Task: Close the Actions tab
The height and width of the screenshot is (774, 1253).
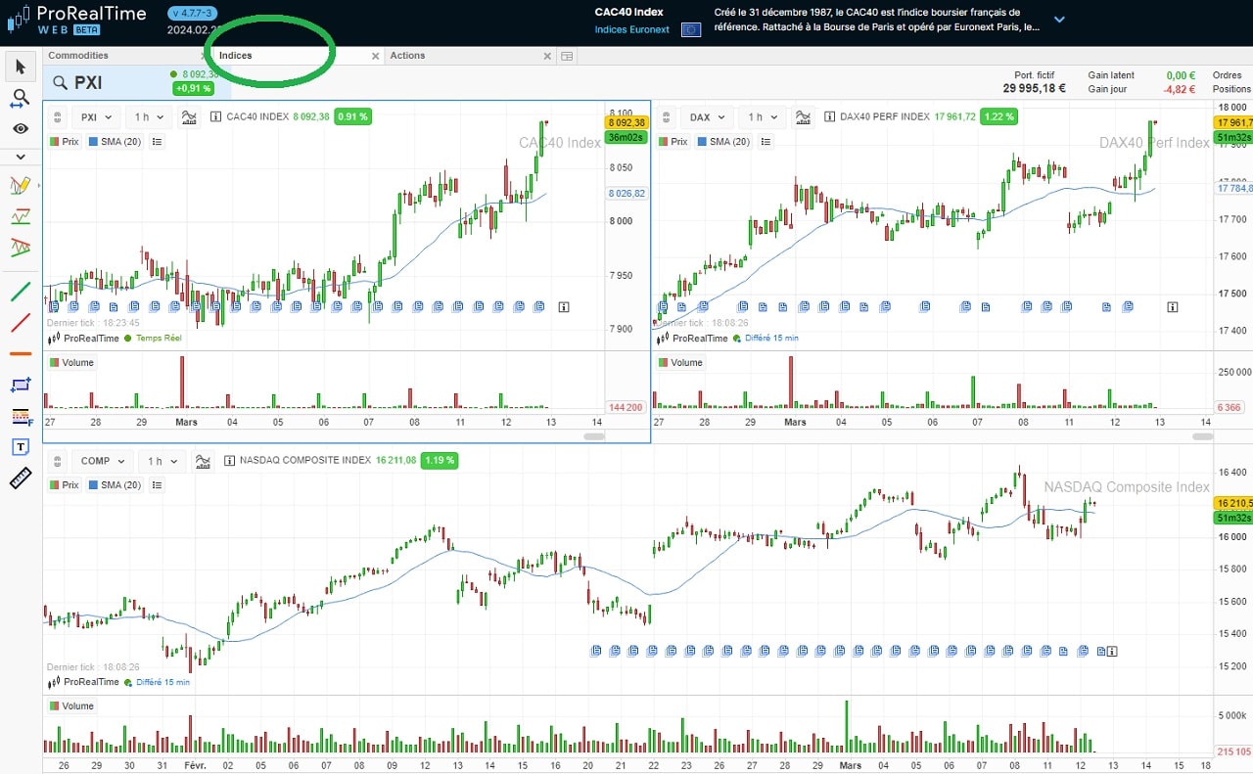Action: point(547,57)
